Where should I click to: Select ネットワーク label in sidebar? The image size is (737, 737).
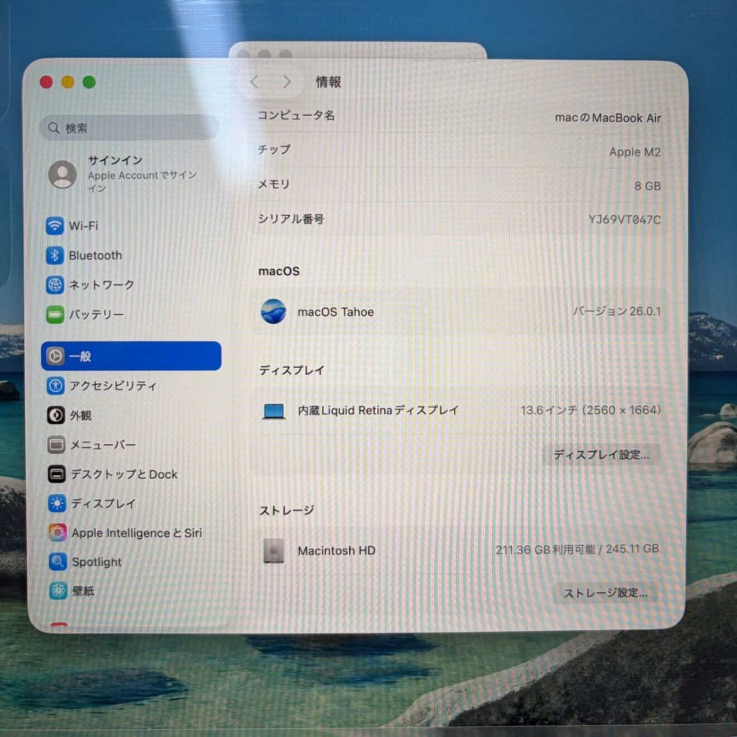tap(102, 285)
